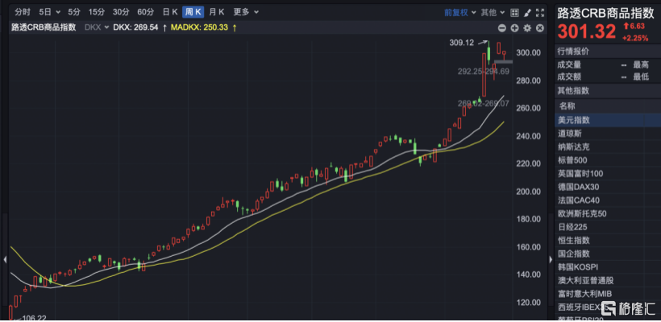The width and height of the screenshot is (661, 322).
Task: Remove DKX indicator with X icon
Action: tap(539, 28)
